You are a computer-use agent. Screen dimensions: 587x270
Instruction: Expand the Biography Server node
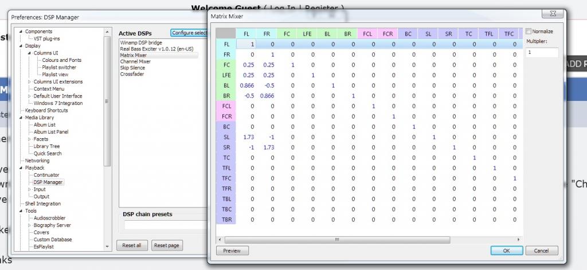pyautogui.click(x=29, y=225)
